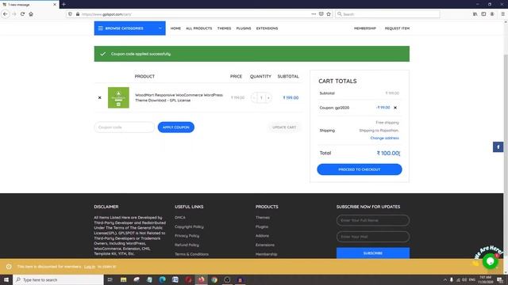The height and width of the screenshot is (285, 508).
Task: Click Log in link in member notice
Action: (90, 267)
